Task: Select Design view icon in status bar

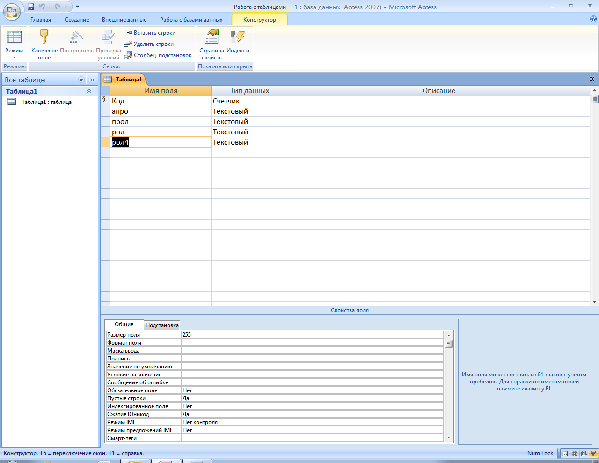Action: click(593, 453)
